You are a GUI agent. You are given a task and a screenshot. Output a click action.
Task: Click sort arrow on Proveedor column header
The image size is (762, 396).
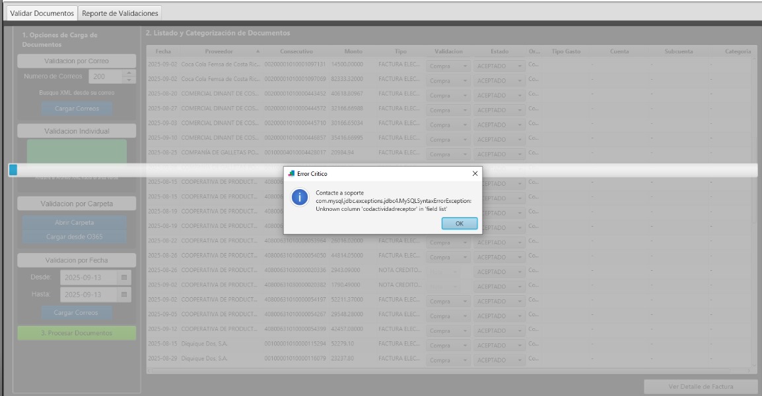click(x=258, y=51)
